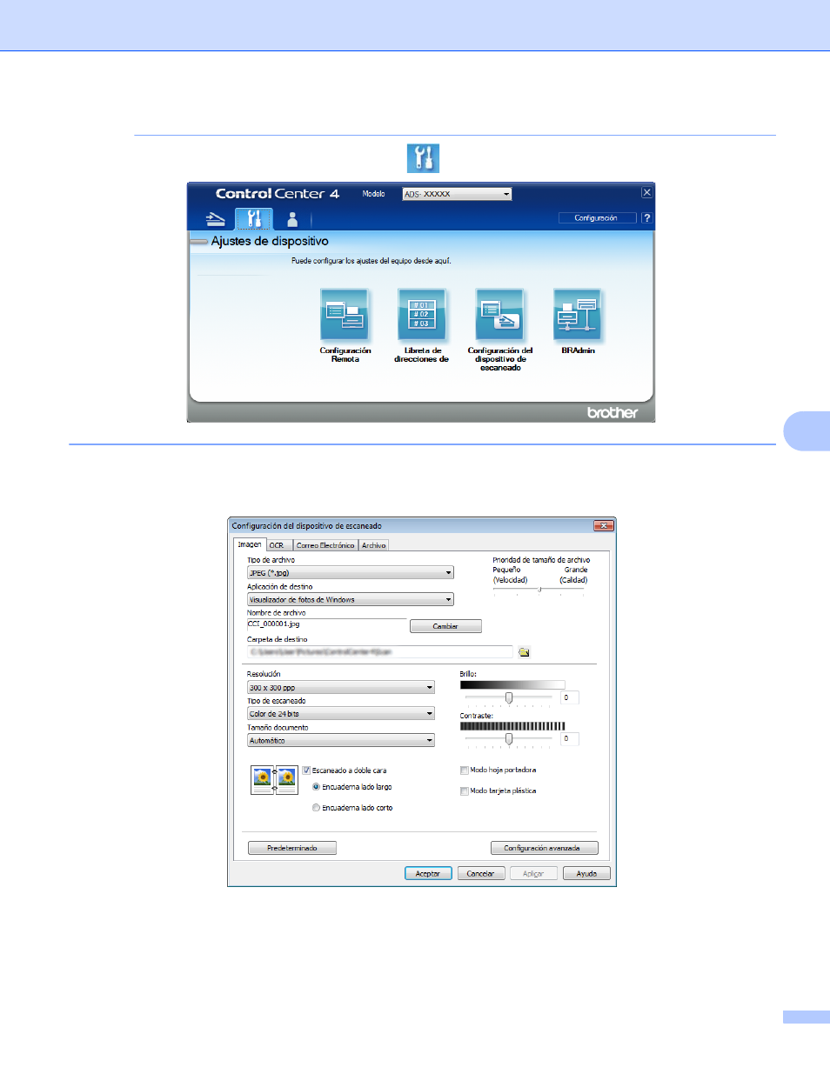
Task: Open the Correo Electrónico tab
Action: pyautogui.click(x=325, y=545)
